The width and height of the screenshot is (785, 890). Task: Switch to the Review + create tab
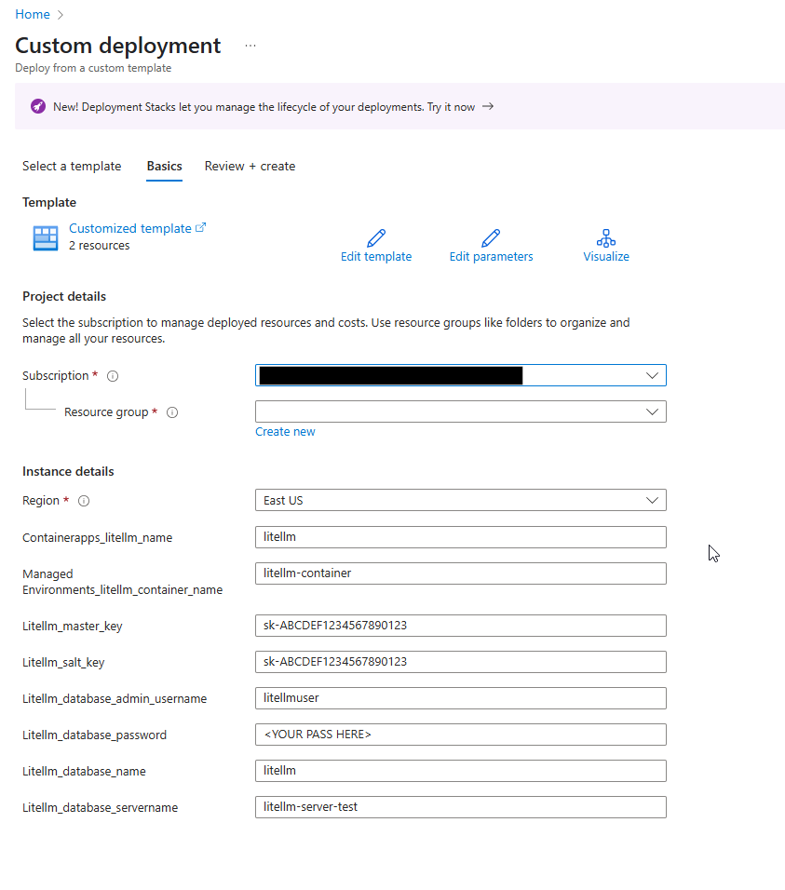(250, 167)
